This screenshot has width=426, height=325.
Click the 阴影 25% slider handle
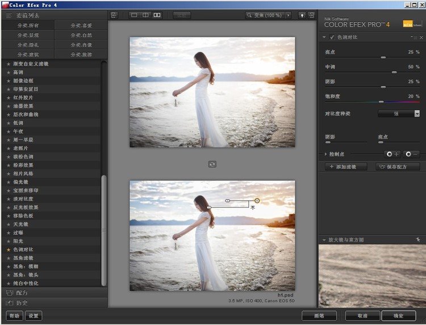click(x=383, y=87)
